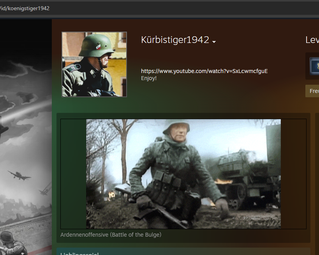The image size is (319, 255).
Task: Click the blue badge icon under Level
Action: click(314, 66)
